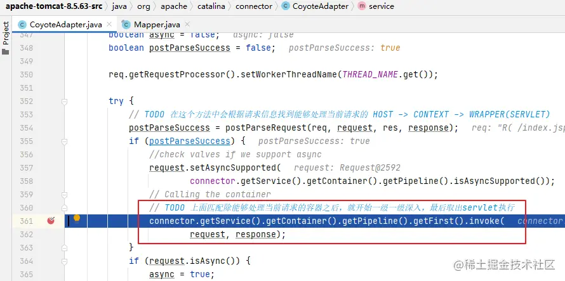Click the response argument on line 362

coord(255,234)
